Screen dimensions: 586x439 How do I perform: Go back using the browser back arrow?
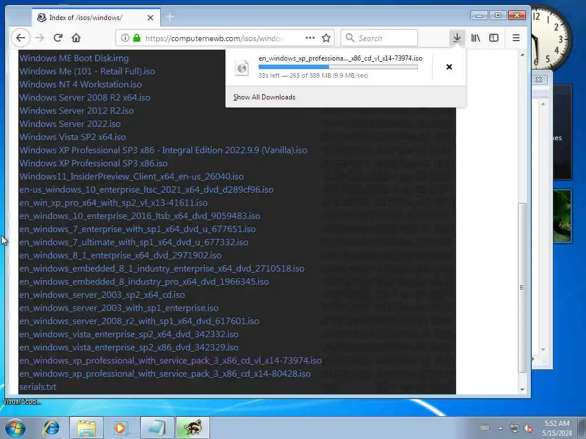point(21,38)
